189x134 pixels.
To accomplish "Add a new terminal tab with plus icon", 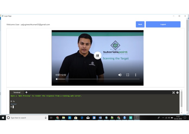I will (x=26, y=92).
